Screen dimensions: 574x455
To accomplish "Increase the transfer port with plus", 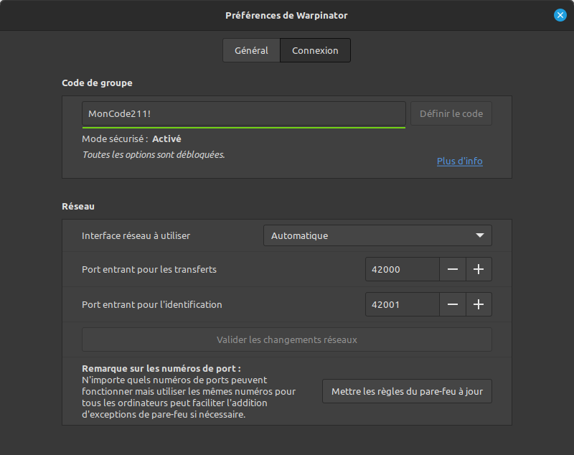I will 479,269.
